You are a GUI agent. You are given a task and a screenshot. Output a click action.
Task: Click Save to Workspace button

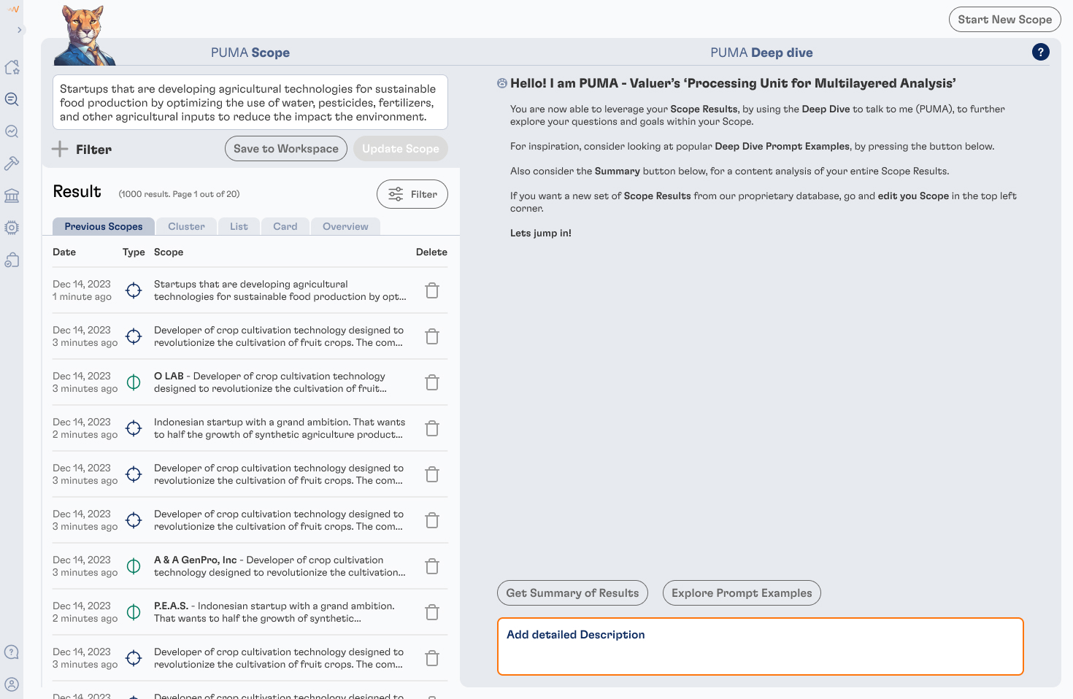pyautogui.click(x=285, y=149)
